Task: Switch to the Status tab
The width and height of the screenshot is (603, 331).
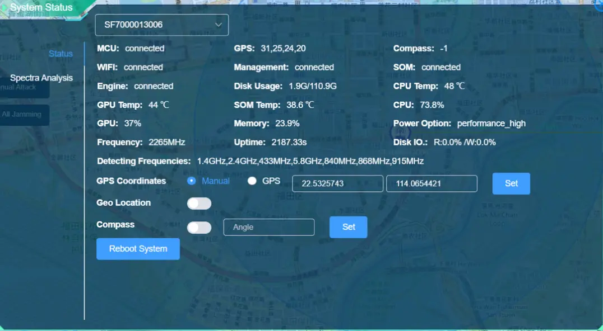Action: point(61,54)
